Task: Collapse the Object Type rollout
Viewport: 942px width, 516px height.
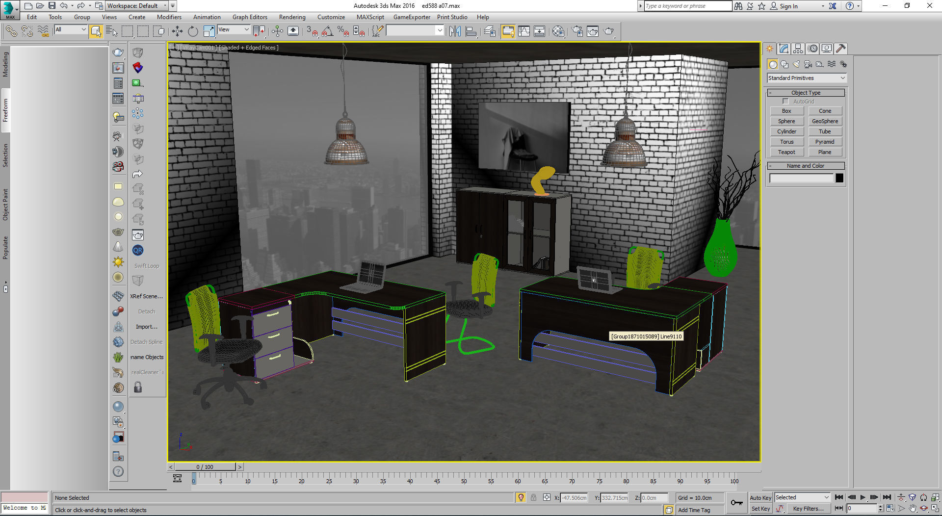Action: [x=806, y=93]
